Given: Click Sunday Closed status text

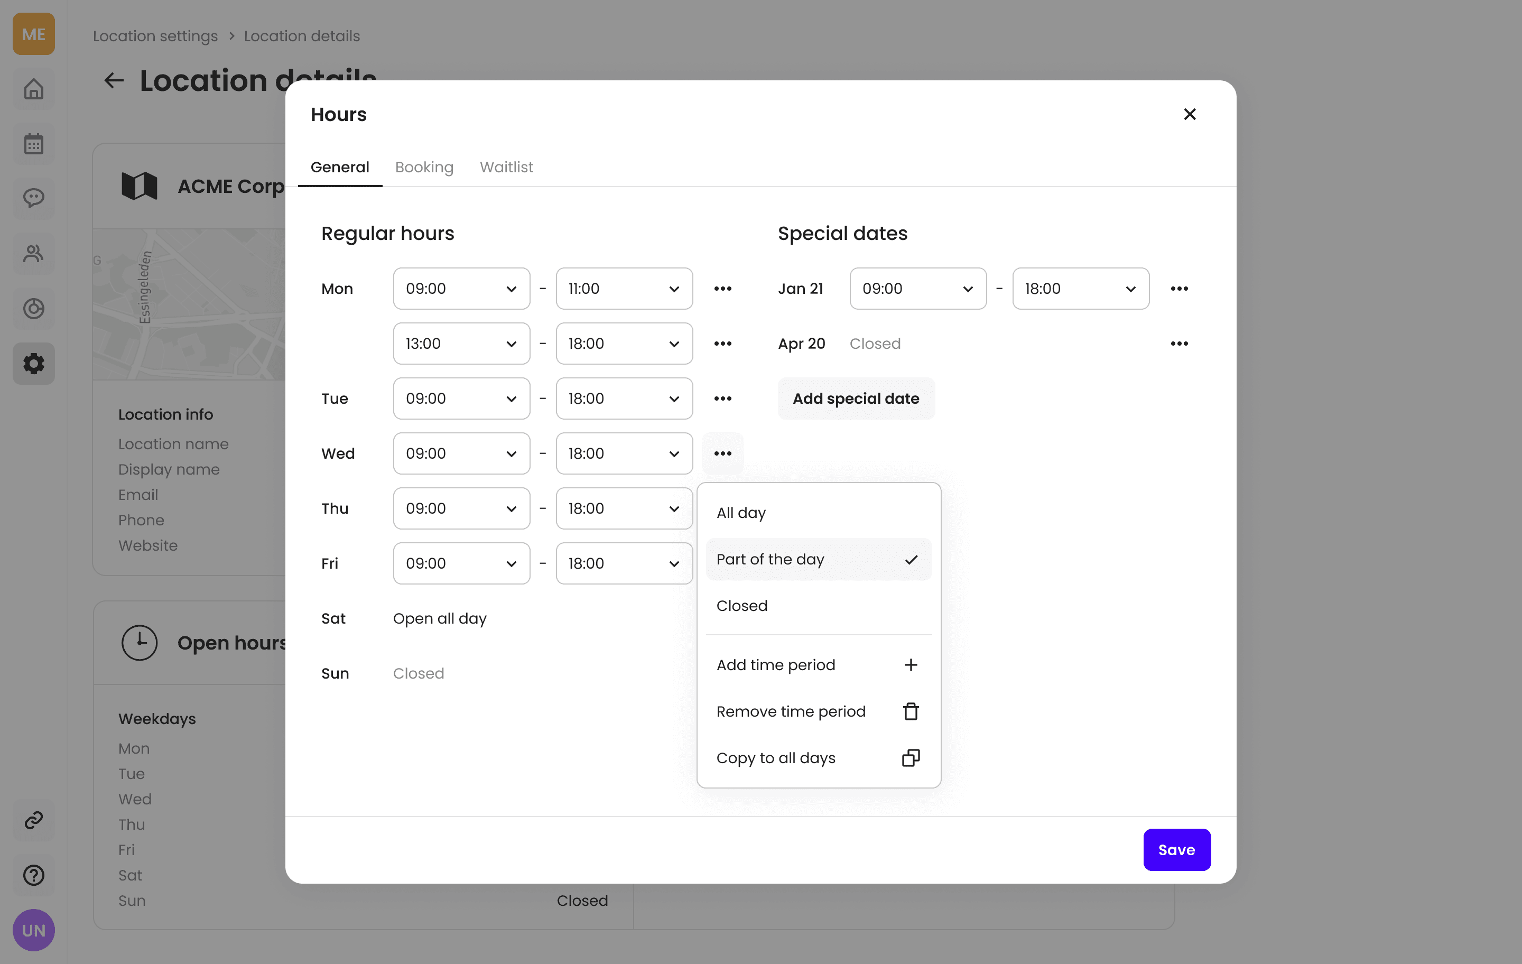Looking at the screenshot, I should point(419,674).
